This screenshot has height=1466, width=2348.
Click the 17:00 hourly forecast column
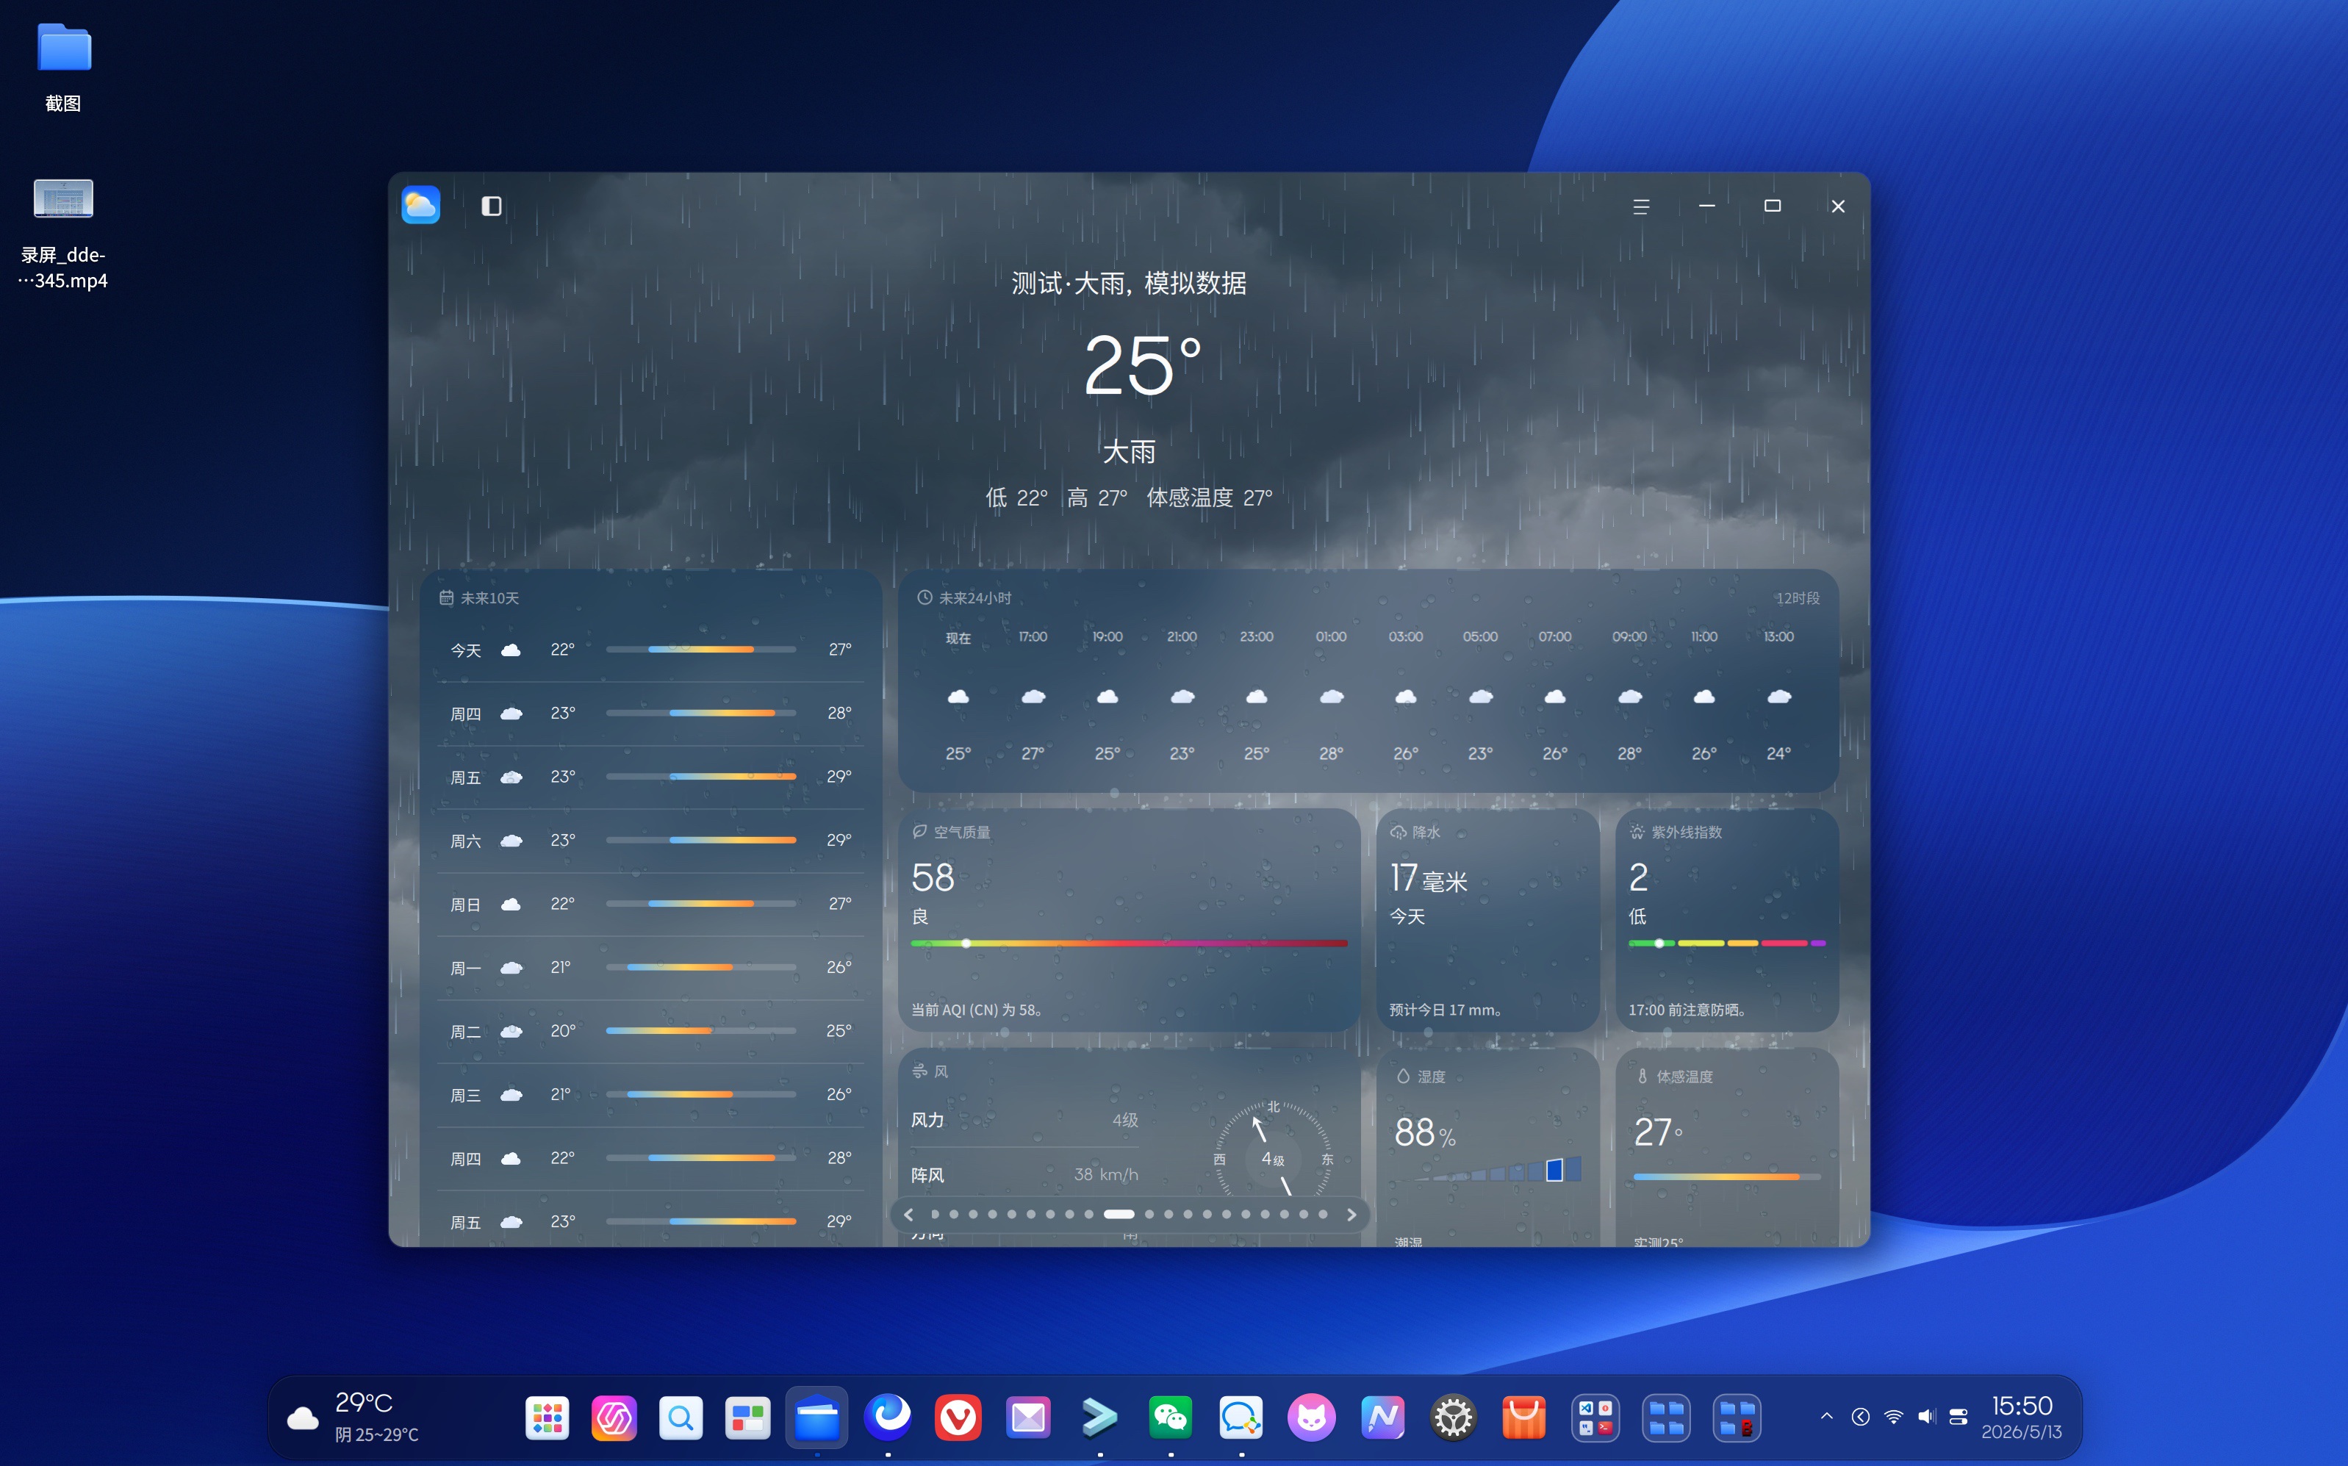[1033, 694]
